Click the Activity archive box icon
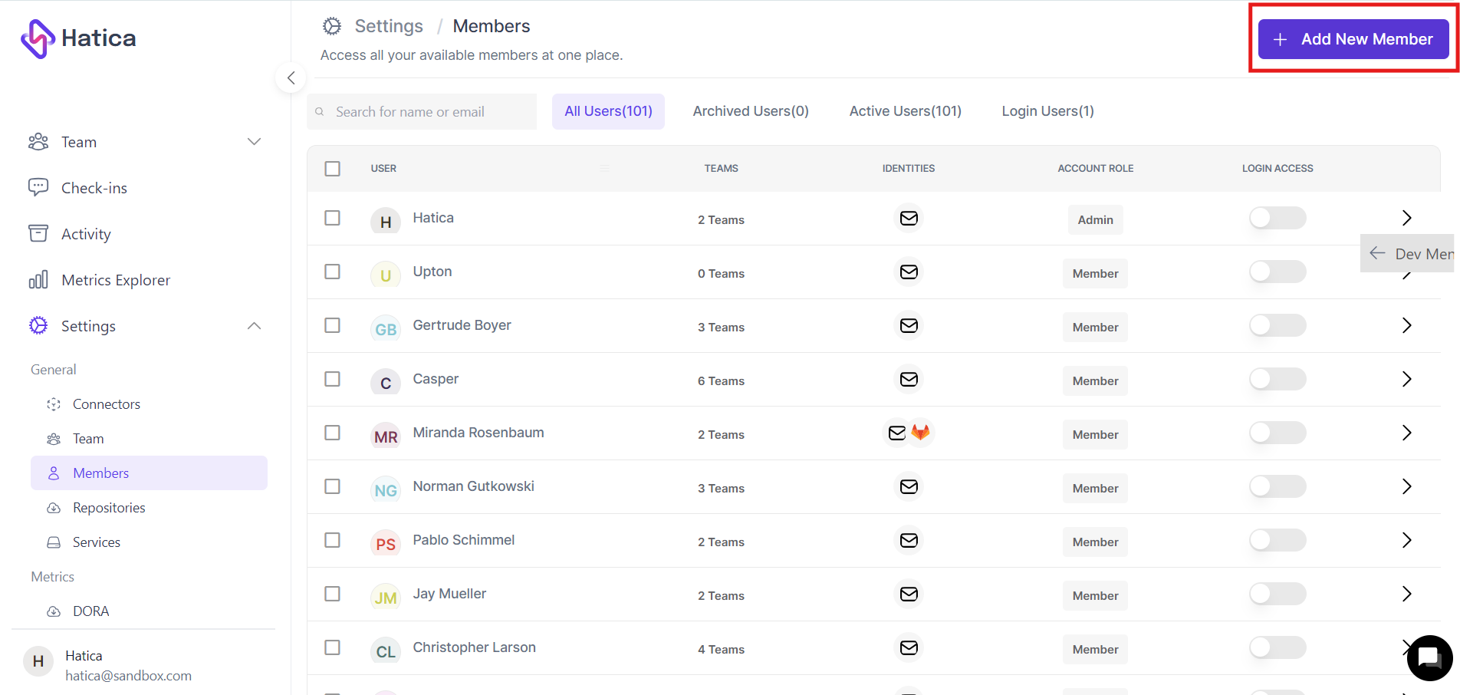The image size is (1460, 695). [38, 233]
